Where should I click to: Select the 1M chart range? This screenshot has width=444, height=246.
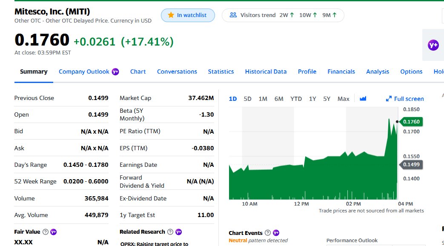[x=263, y=99]
